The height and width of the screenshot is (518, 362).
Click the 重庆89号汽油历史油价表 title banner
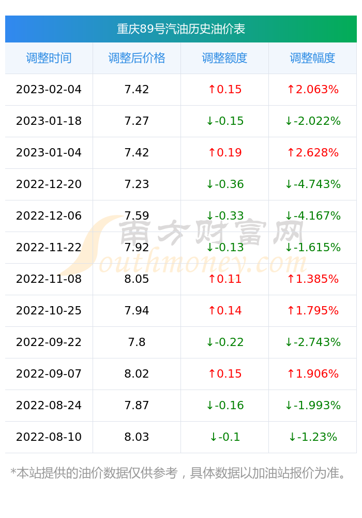[x=180, y=29]
